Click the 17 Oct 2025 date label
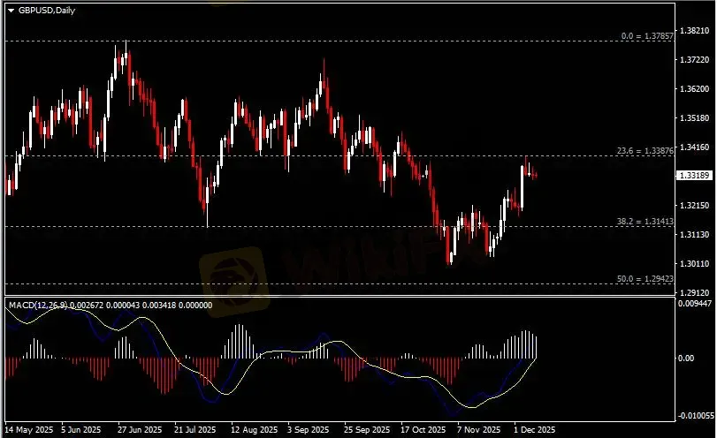This screenshot has width=717, height=438. (x=423, y=430)
